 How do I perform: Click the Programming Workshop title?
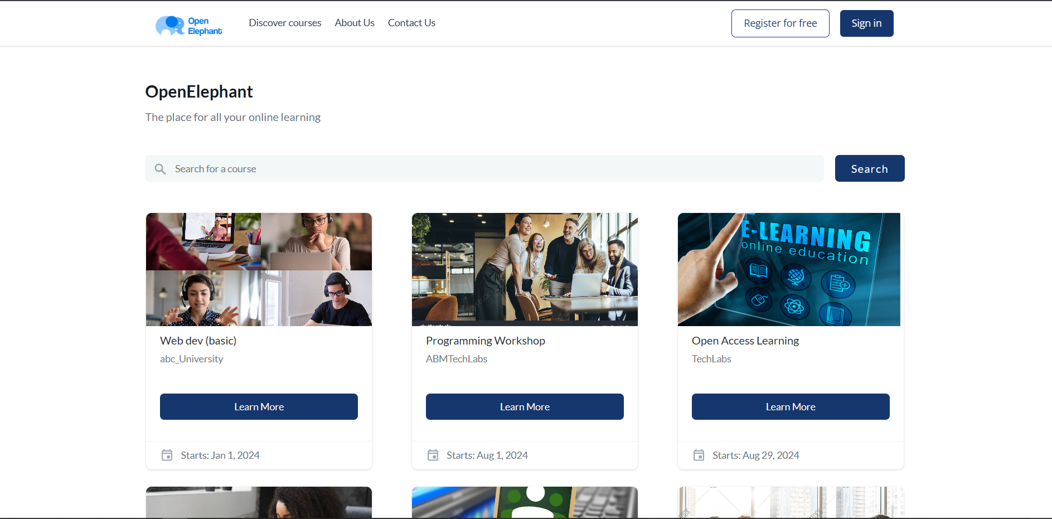(486, 341)
